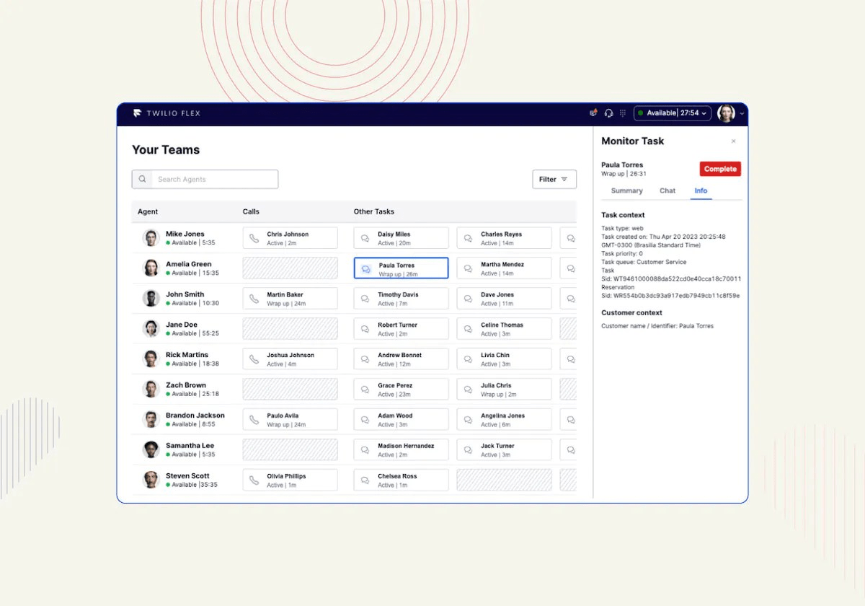Click the Complete button for Paula Torres
Image resolution: width=865 pixels, height=606 pixels.
click(x=719, y=168)
